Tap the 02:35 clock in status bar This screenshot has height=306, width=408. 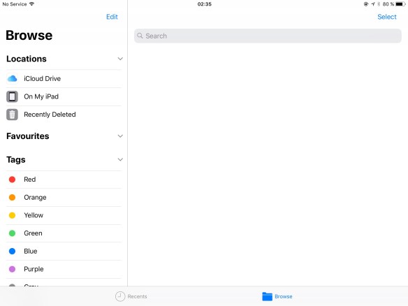pos(205,4)
